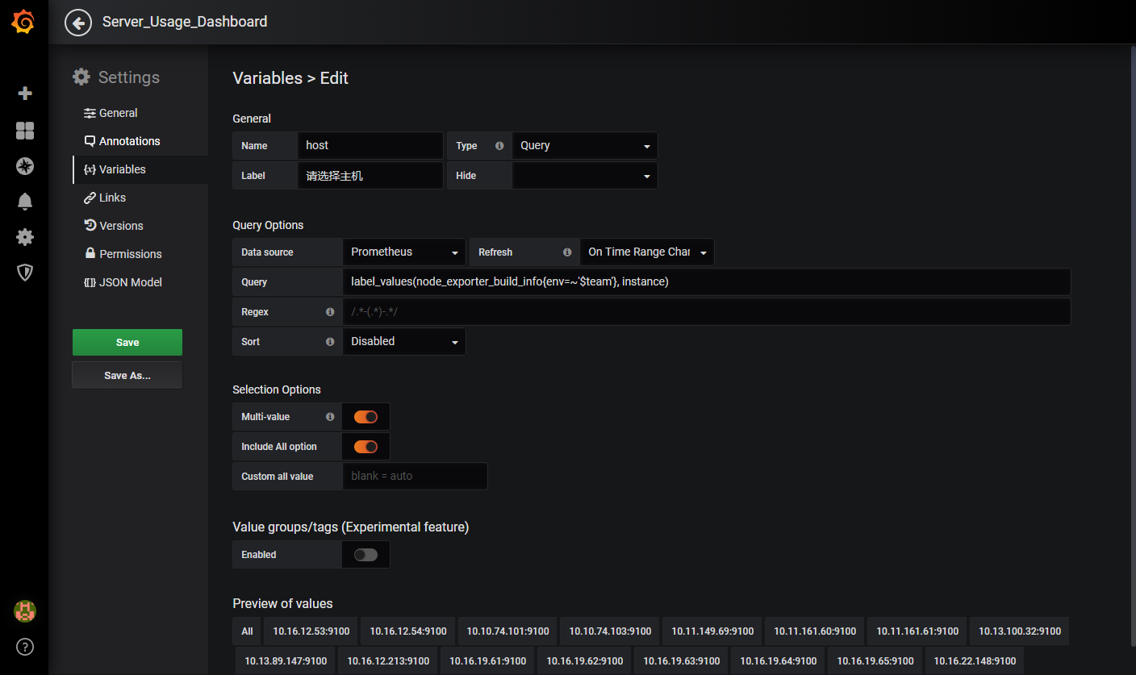This screenshot has height=675, width=1136.
Task: Expand the Prometheus data source dropdown
Action: pos(403,252)
